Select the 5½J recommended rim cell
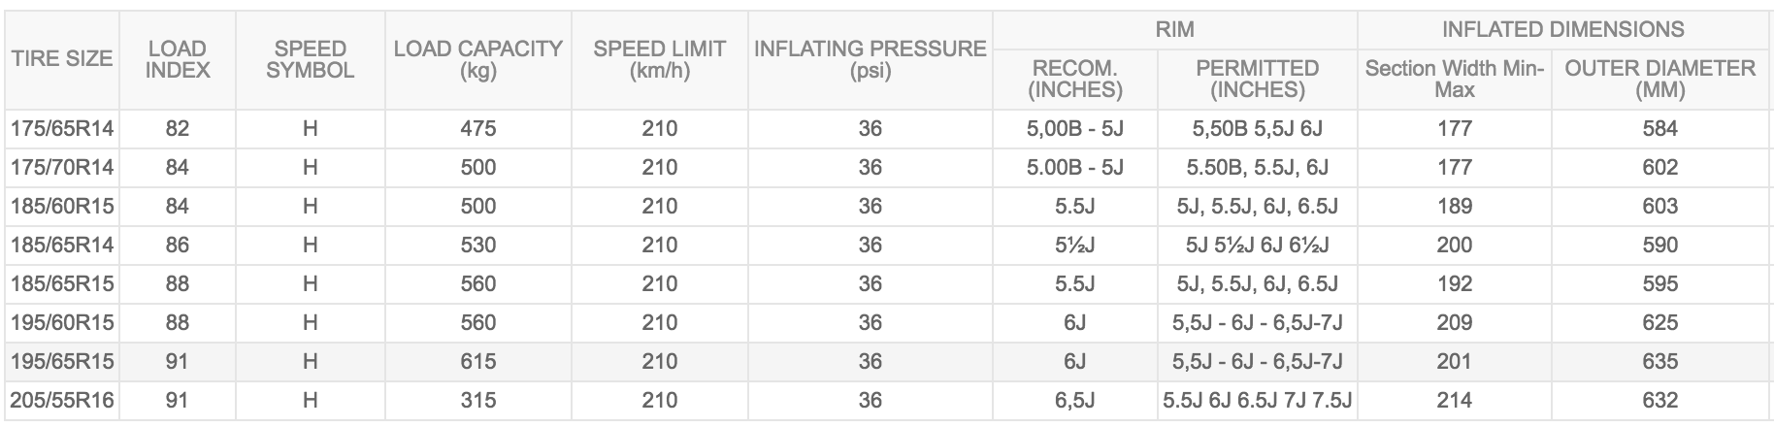This screenshot has height=427, width=1774. pos(1075,245)
